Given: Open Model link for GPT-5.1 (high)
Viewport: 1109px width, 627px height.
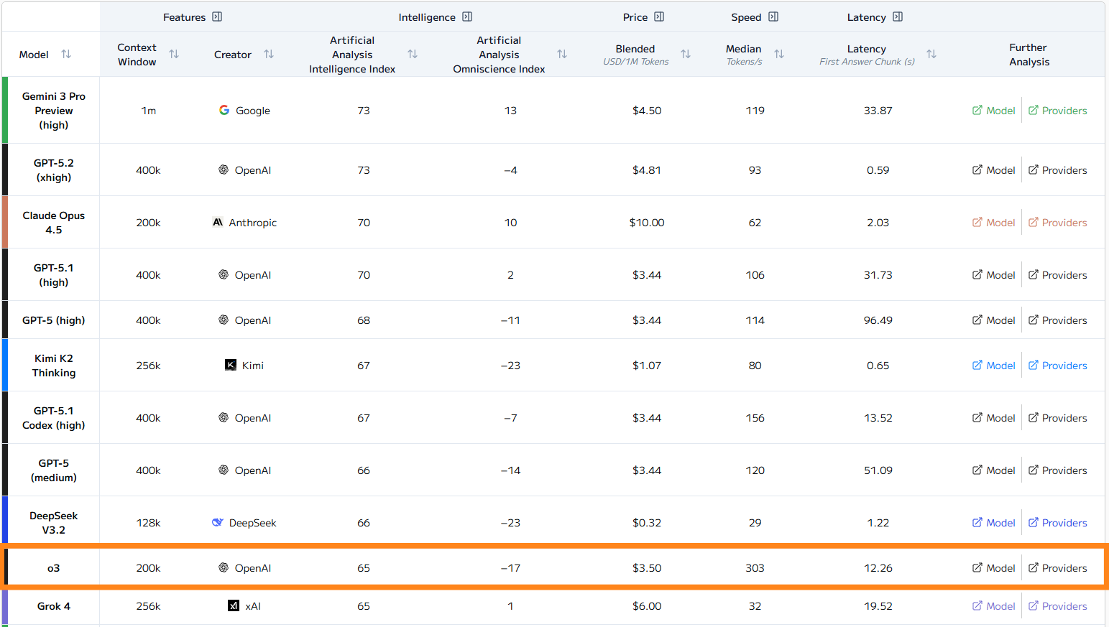Looking at the screenshot, I should [994, 275].
